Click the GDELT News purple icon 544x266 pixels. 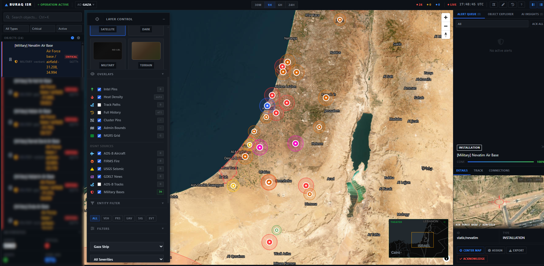point(92,177)
